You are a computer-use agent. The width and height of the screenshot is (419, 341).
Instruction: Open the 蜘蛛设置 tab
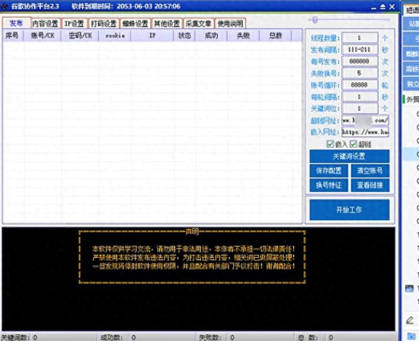135,24
